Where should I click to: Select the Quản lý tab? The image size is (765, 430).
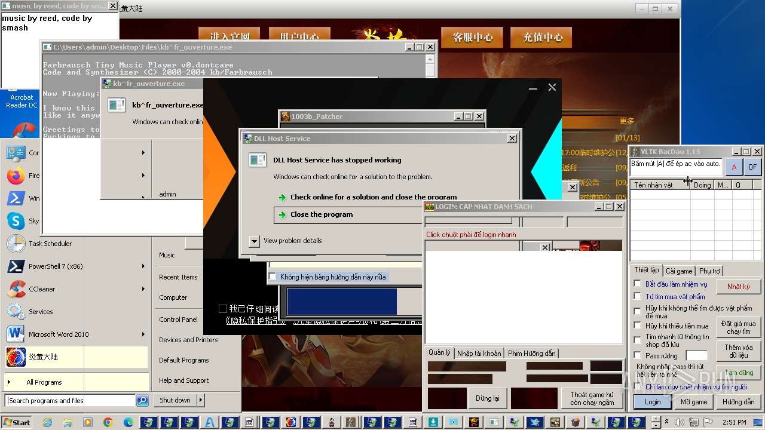439,353
